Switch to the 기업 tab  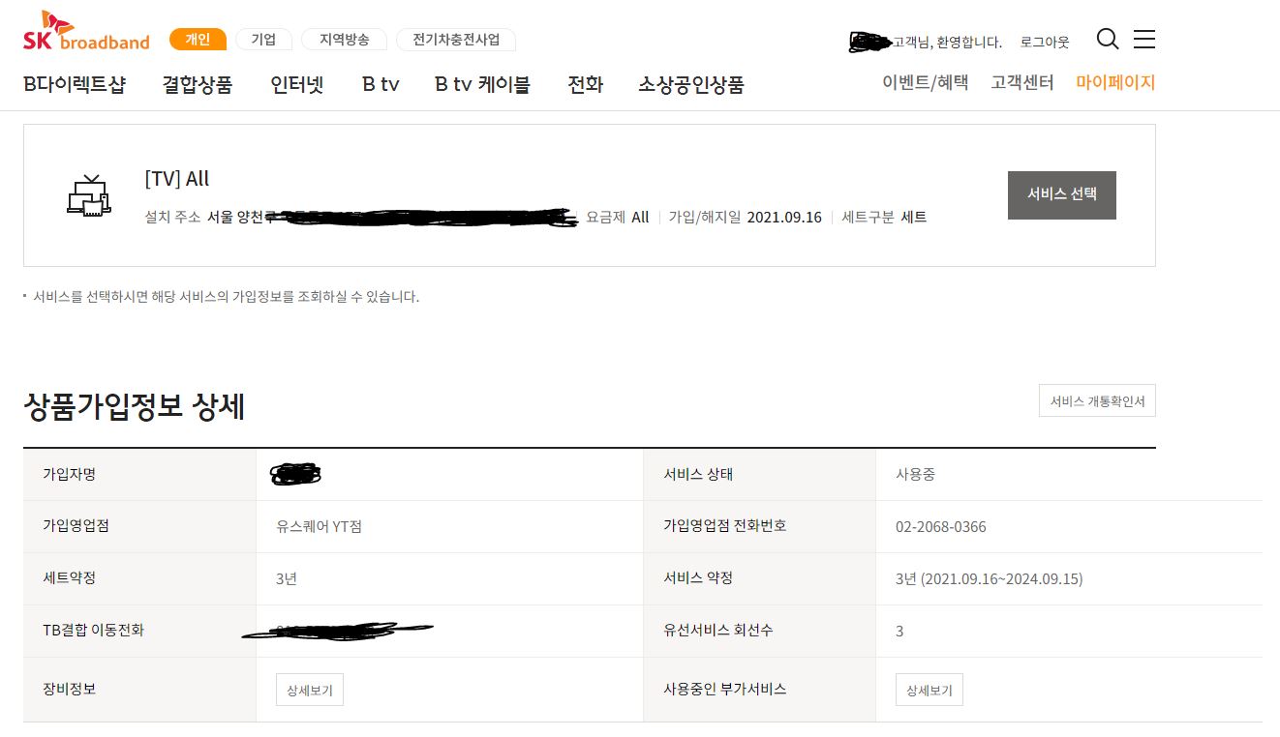pyautogui.click(x=263, y=40)
